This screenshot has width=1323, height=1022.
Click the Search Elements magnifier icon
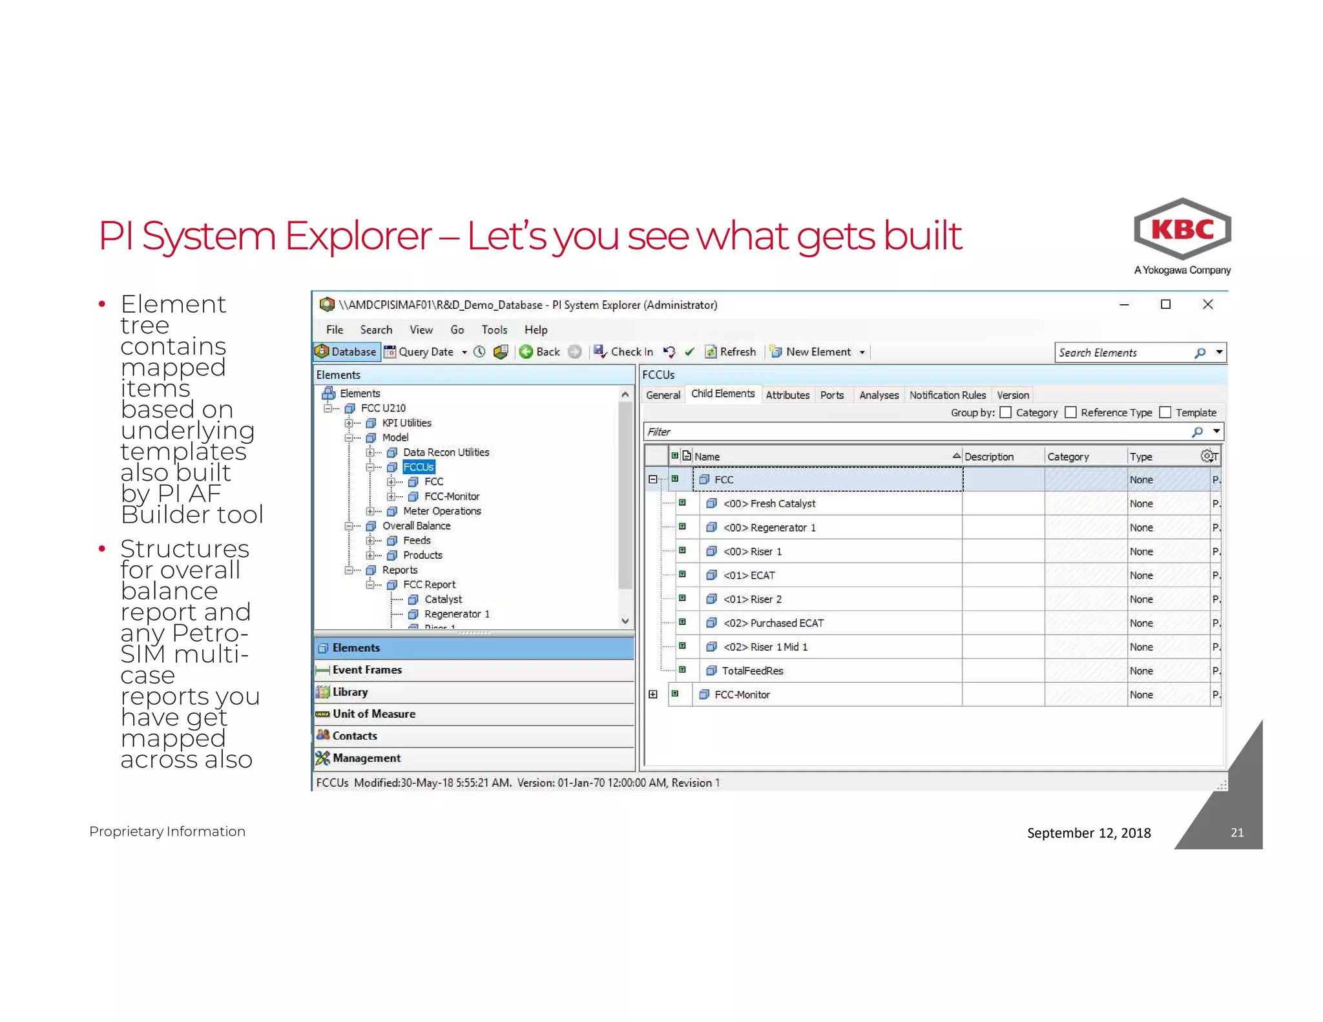(1200, 353)
